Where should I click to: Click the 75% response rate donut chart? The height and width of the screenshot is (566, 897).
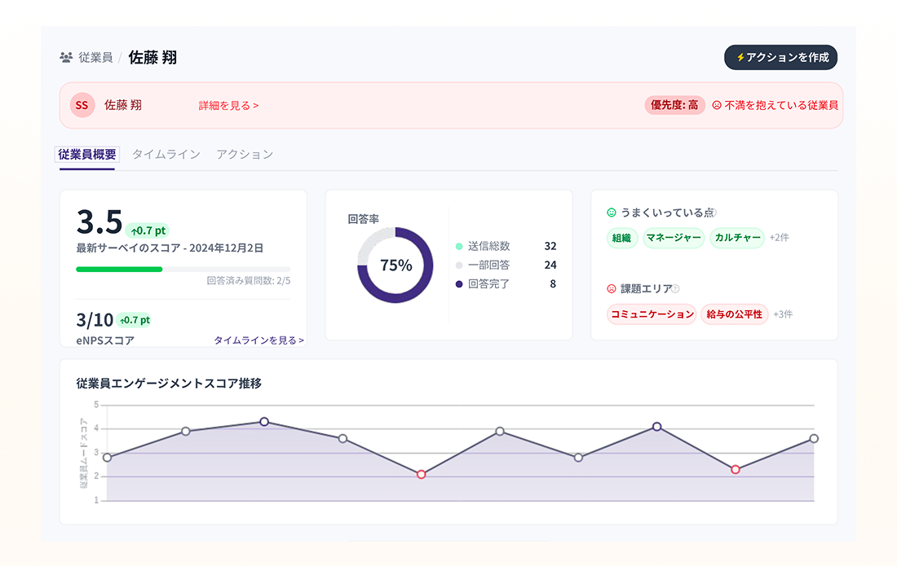395,265
